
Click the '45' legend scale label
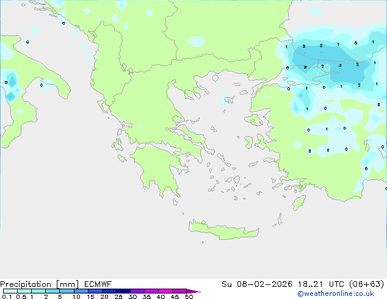coord(175,297)
